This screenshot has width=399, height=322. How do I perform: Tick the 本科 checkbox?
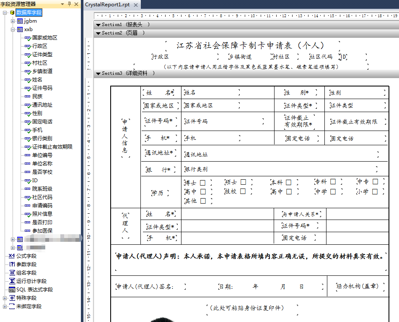(x=288, y=183)
